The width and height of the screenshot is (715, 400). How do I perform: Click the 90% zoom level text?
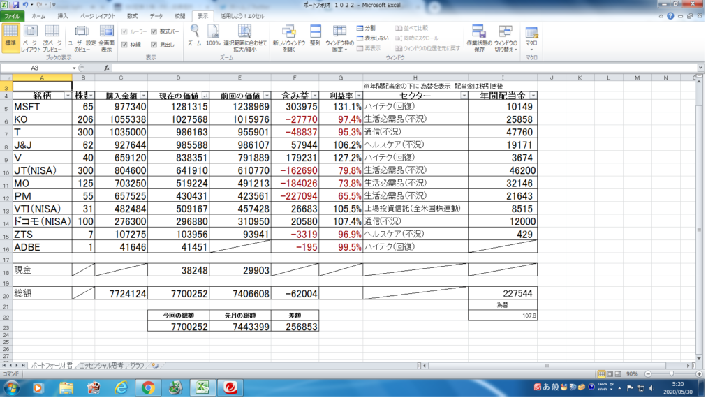click(632, 374)
